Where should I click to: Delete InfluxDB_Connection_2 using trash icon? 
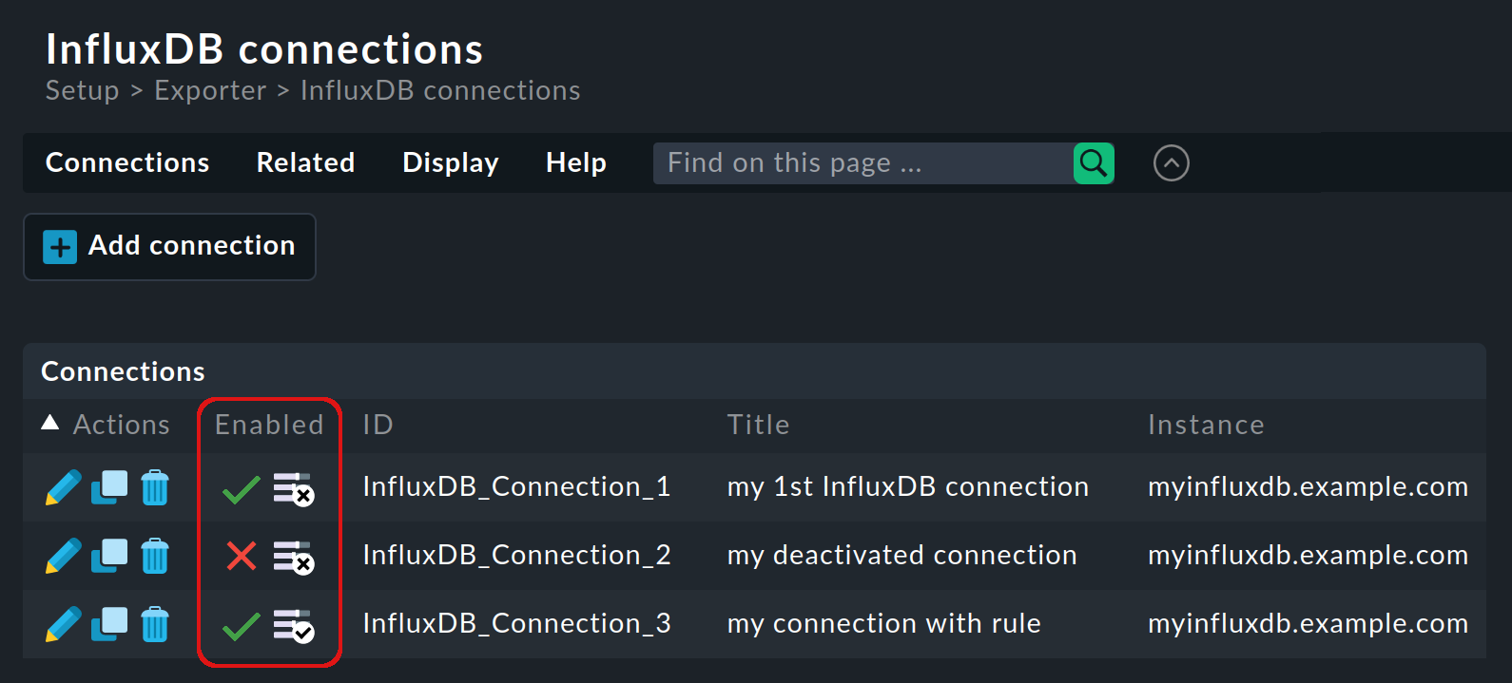155,557
